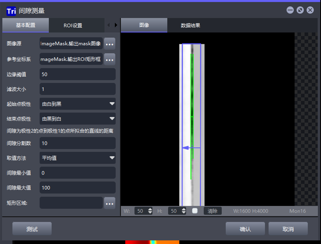Click the 测试 button
The height and width of the screenshot is (244, 321).
[32, 229]
